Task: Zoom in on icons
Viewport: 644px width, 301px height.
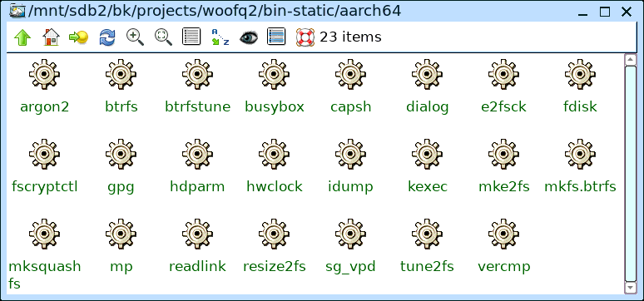Action: coord(135,37)
